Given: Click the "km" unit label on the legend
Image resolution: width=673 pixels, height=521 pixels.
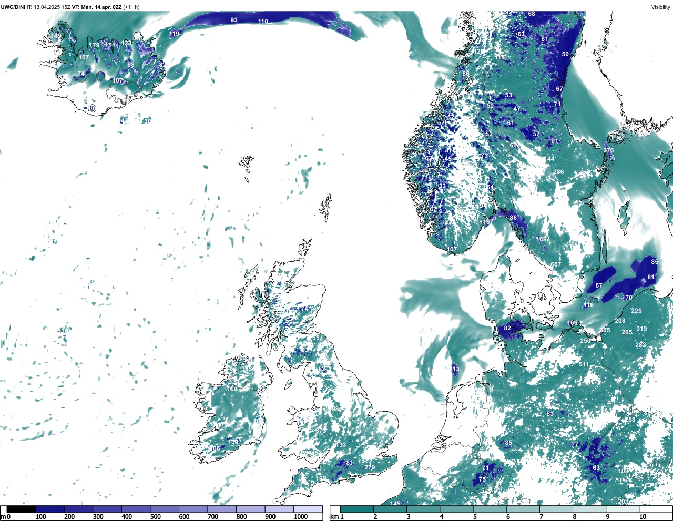Looking at the screenshot, I should (x=334, y=517).
